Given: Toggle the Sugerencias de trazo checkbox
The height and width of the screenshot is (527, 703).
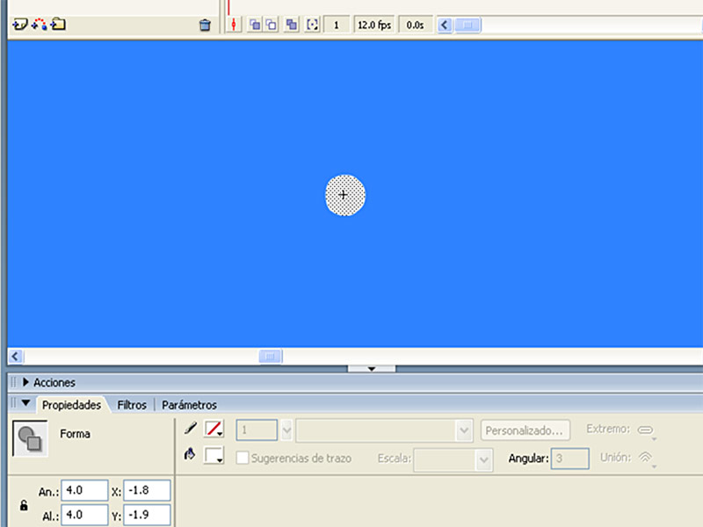Looking at the screenshot, I should 243,458.
